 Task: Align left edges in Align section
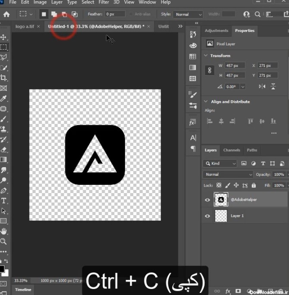[210, 121]
